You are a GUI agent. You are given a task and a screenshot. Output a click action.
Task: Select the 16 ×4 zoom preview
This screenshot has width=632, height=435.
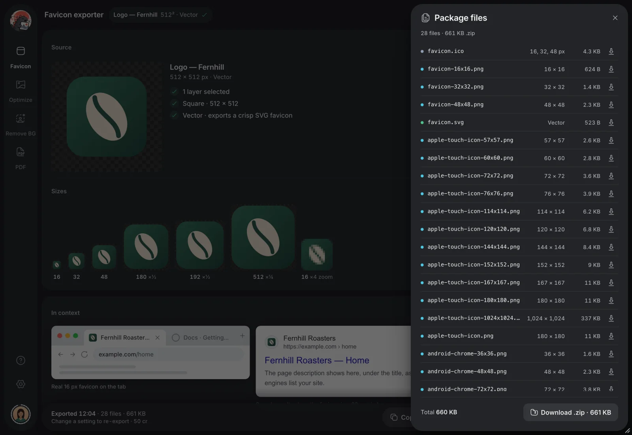click(x=317, y=254)
